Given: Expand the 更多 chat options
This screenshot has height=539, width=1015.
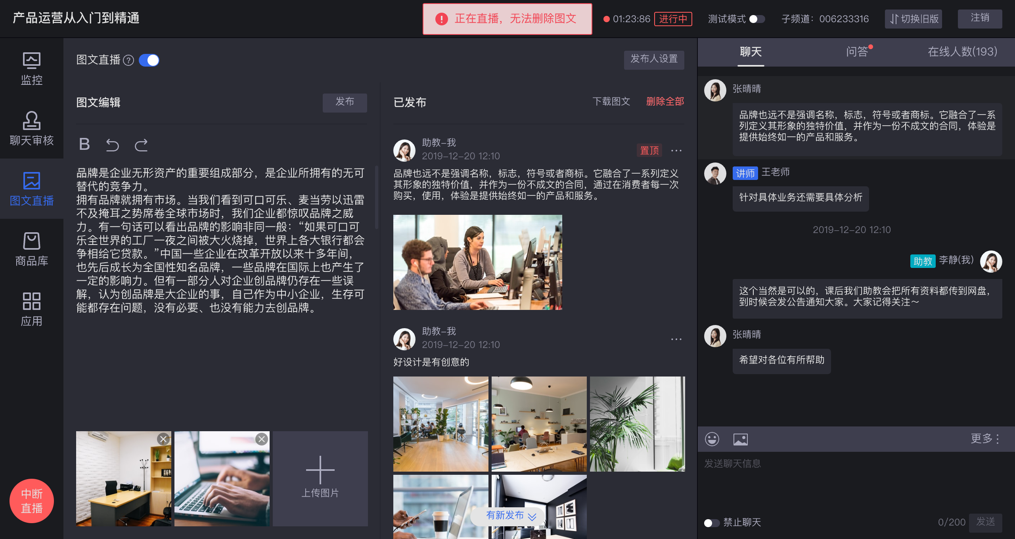Looking at the screenshot, I should tap(985, 439).
